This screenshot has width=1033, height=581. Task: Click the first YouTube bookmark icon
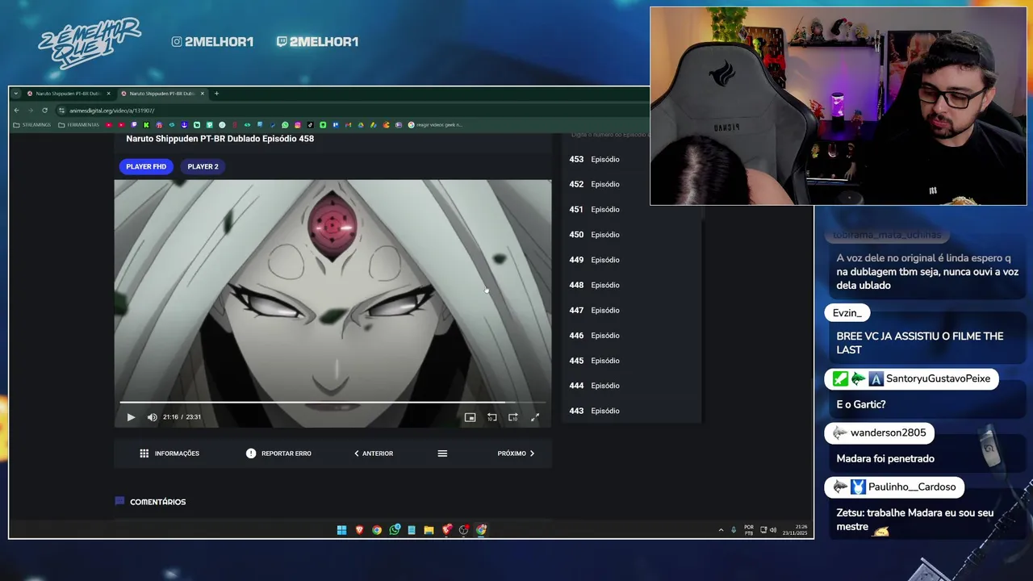click(109, 125)
